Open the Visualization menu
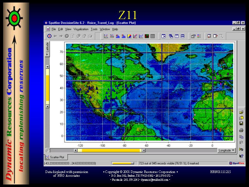 [x=81, y=29]
